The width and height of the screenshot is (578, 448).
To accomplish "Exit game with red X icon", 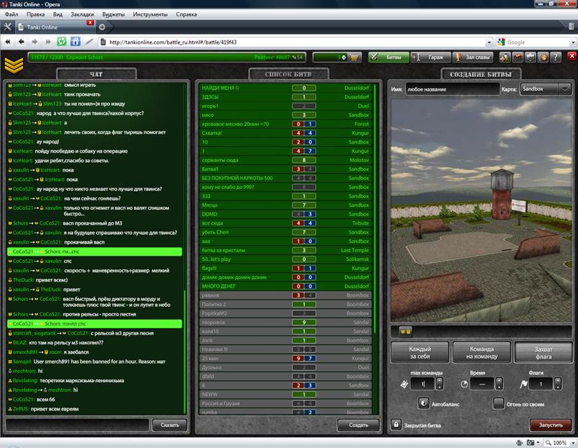I will click(572, 56).
